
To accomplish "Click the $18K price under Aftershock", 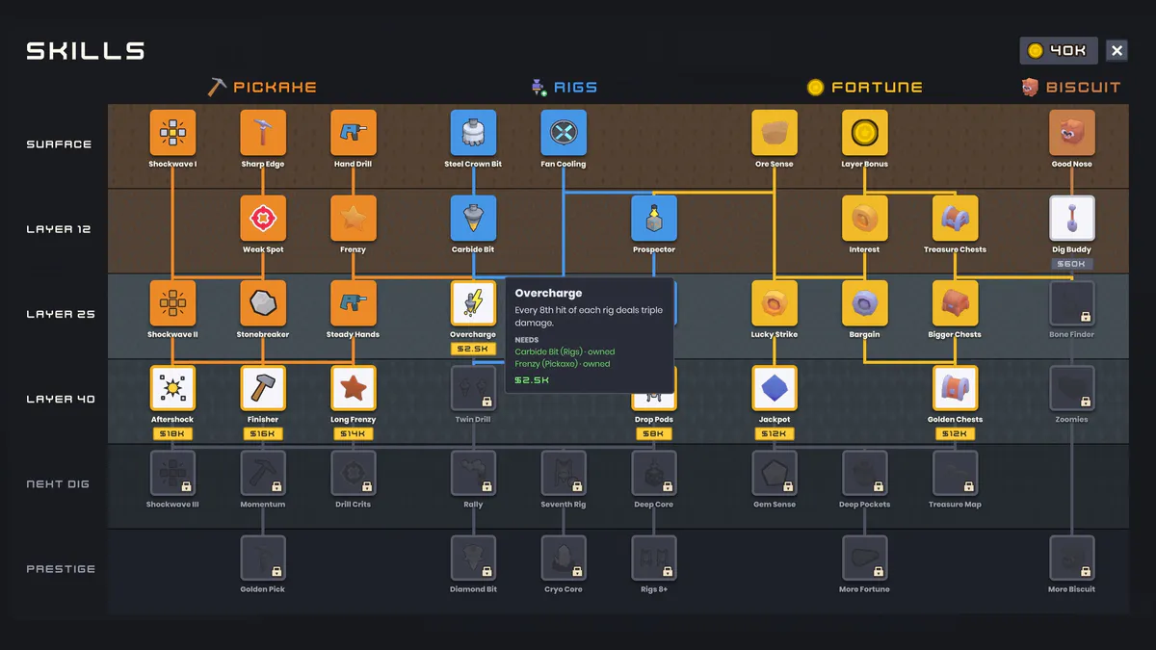I will point(172,434).
